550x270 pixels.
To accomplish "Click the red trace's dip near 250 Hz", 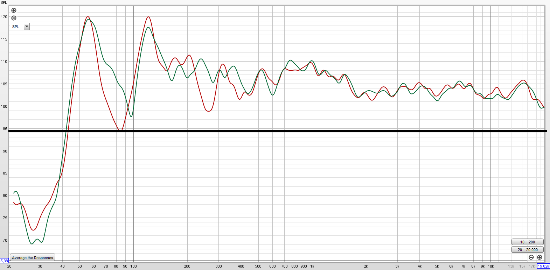I will pyautogui.click(x=208, y=111).
